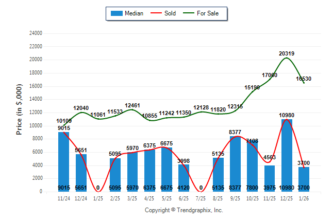The width and height of the screenshot is (333, 223).
Task: Click the 12461 For Sale data label
Action: point(132,105)
